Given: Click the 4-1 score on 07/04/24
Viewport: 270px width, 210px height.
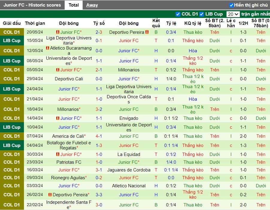Looking at the screenshot, I should click(99, 136).
